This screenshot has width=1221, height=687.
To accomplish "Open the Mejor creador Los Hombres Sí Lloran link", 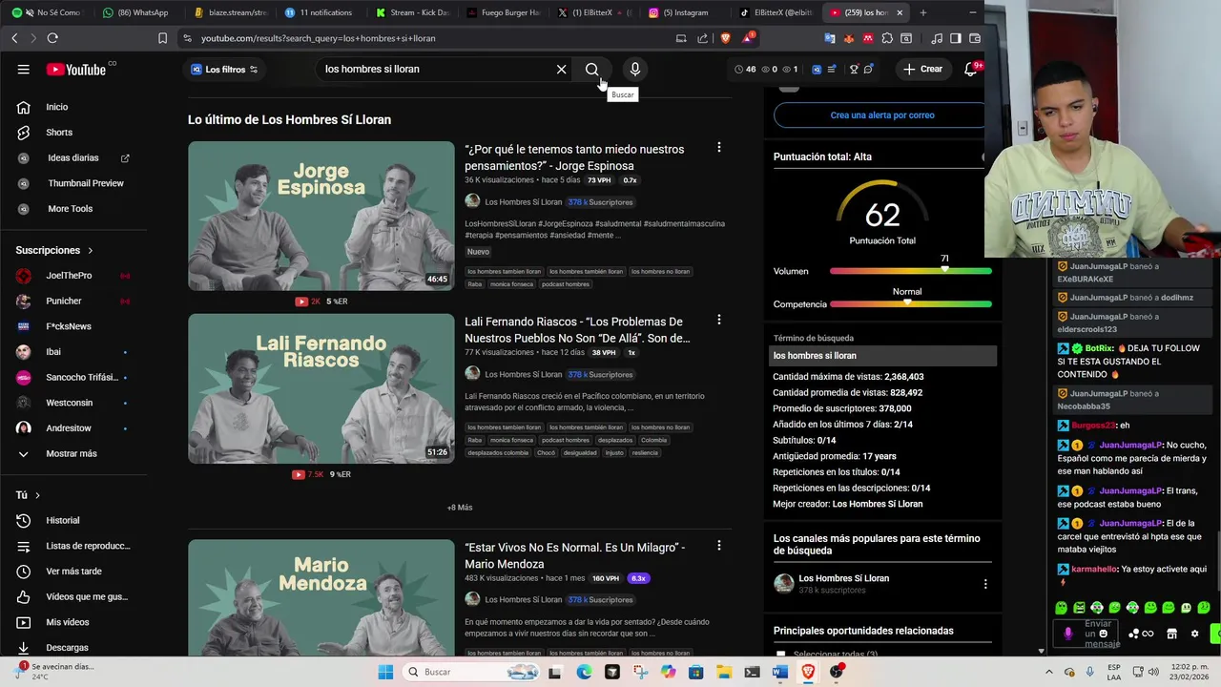I will click(x=877, y=504).
